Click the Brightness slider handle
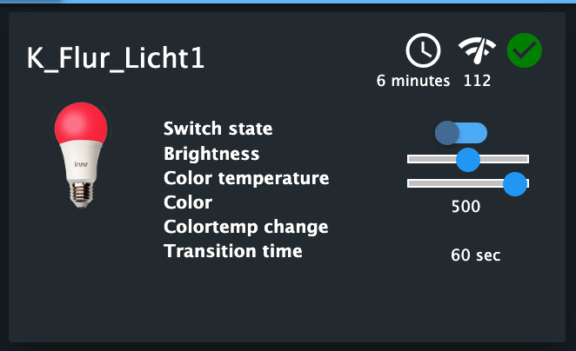 [468, 159]
